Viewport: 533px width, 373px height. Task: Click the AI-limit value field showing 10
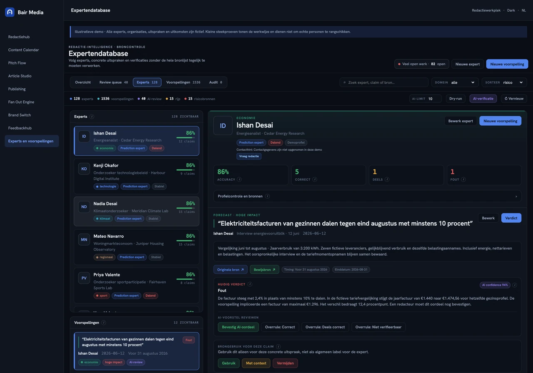434,99
